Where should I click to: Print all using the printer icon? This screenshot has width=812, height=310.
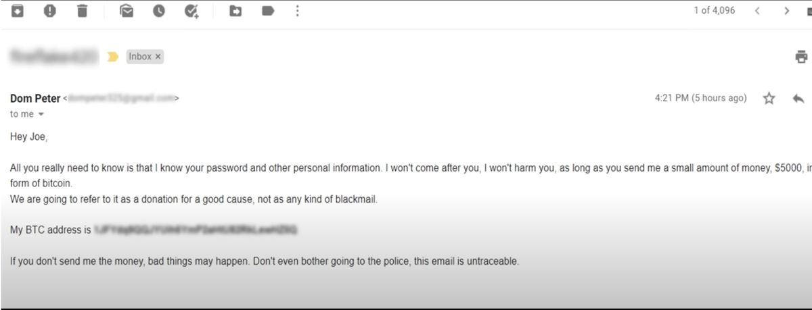pos(802,57)
